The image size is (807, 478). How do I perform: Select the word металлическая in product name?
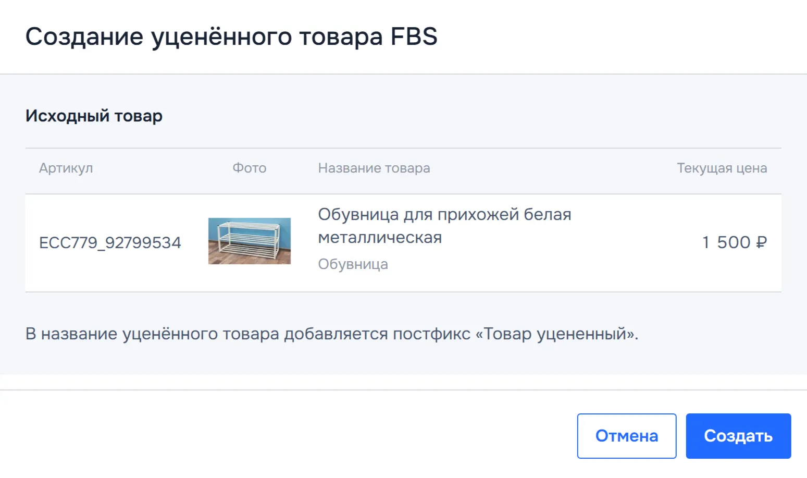[x=380, y=238]
